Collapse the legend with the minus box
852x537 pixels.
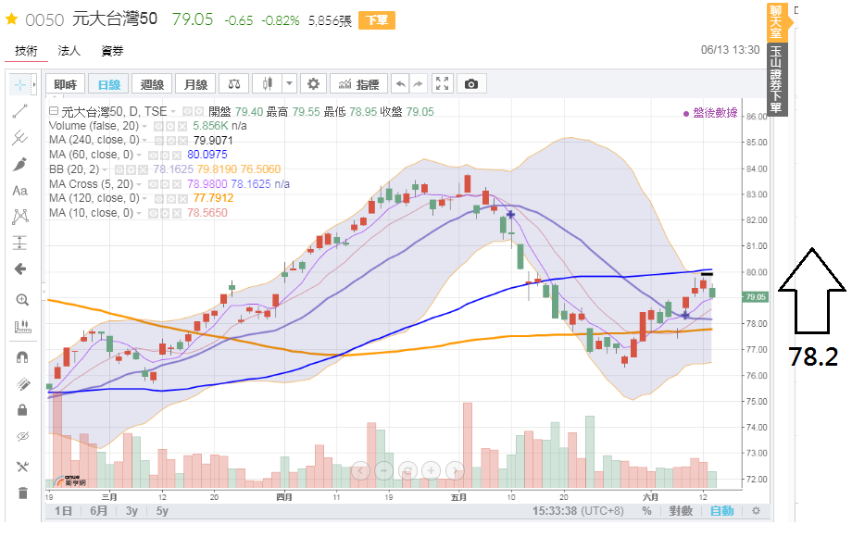pyautogui.click(x=54, y=111)
